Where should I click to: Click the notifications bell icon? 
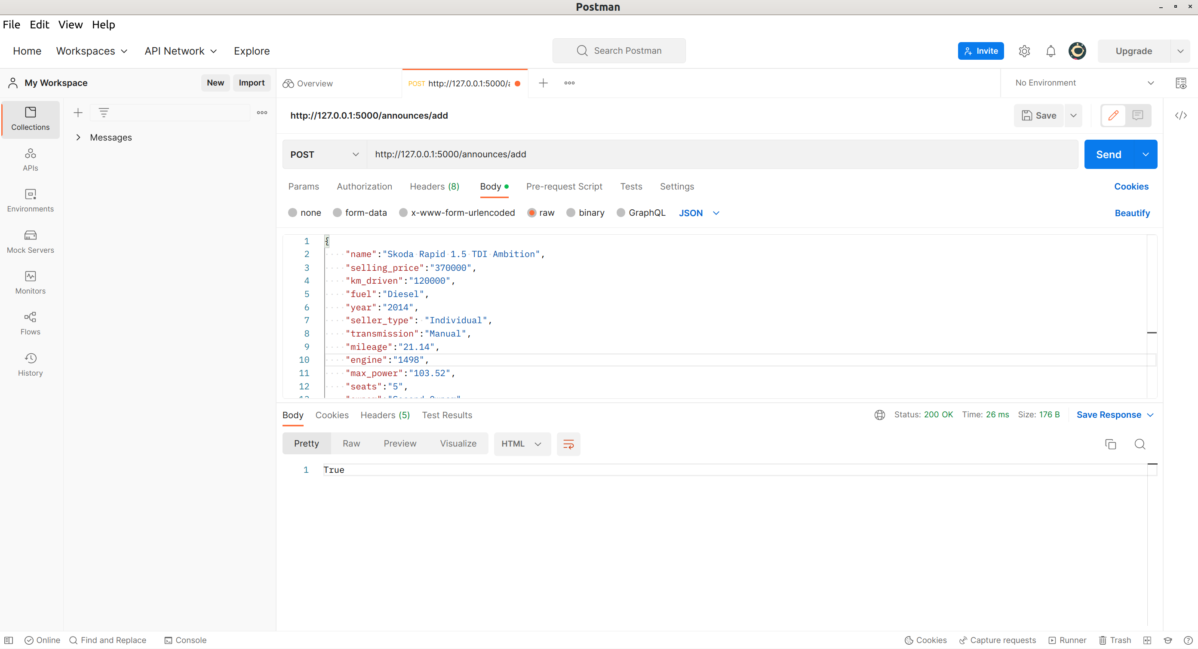click(1050, 51)
